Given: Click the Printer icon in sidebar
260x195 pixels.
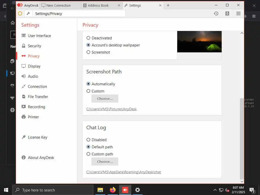Looking at the screenshot, I should 24,117.
